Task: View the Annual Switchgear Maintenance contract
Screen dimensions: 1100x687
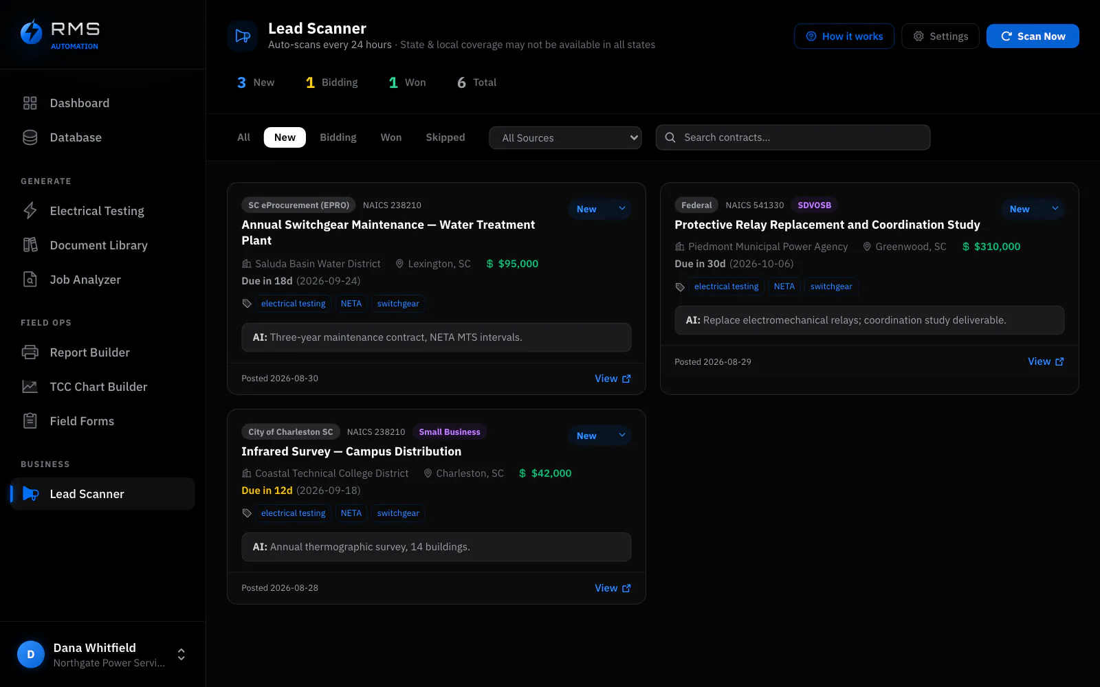Action: point(613,379)
